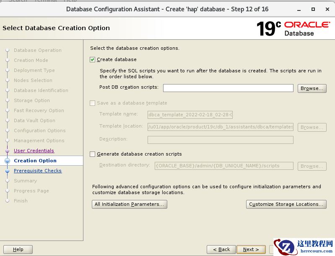Click the Data Vault Option step
The width and height of the screenshot is (335, 256).
(x=35, y=120)
